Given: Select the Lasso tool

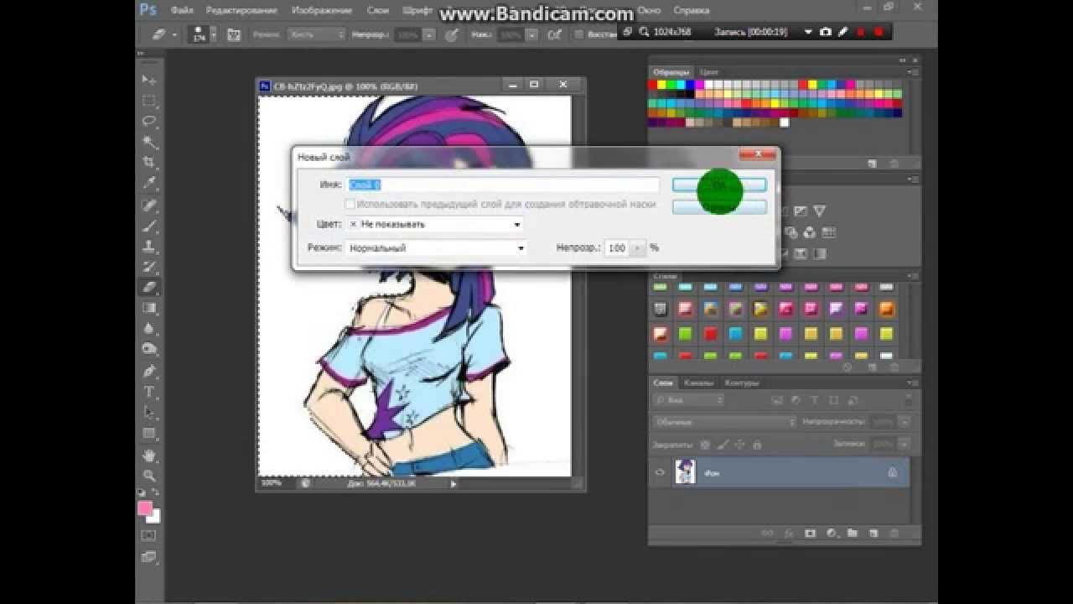Looking at the screenshot, I should (x=149, y=122).
